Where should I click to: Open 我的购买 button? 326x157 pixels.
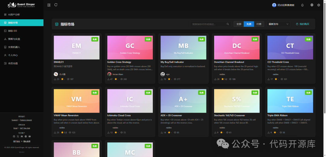302,24
